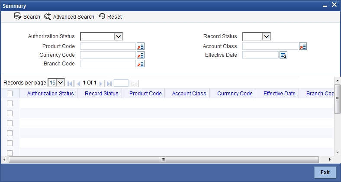Open the Account Class lookup list icon
Screen dimensions: 341x182
[303, 46]
